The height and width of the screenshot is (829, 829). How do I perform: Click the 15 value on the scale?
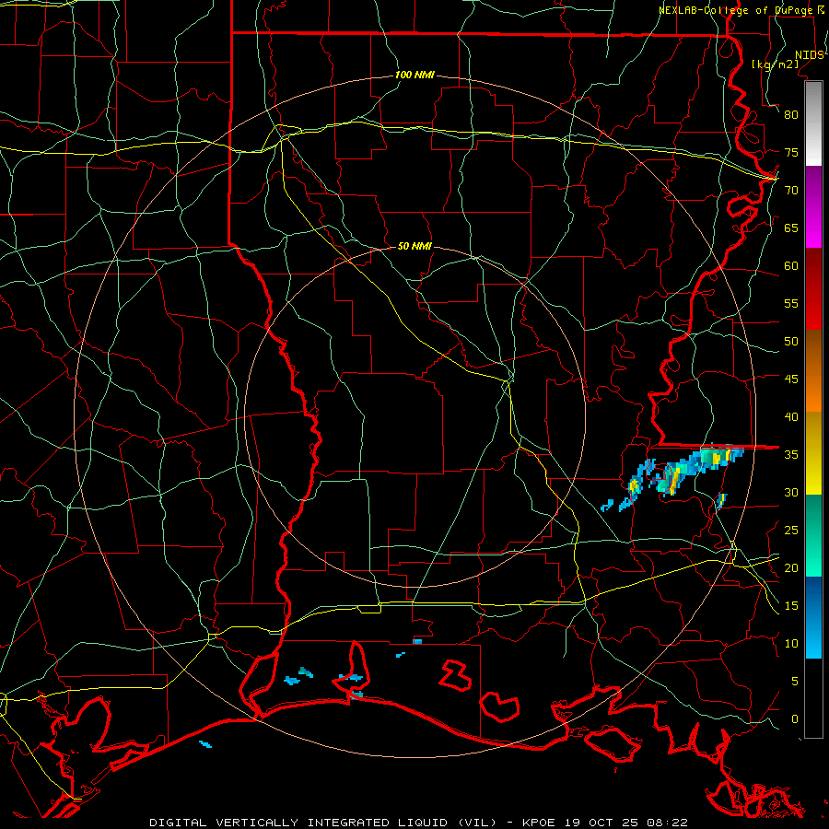pyautogui.click(x=791, y=606)
